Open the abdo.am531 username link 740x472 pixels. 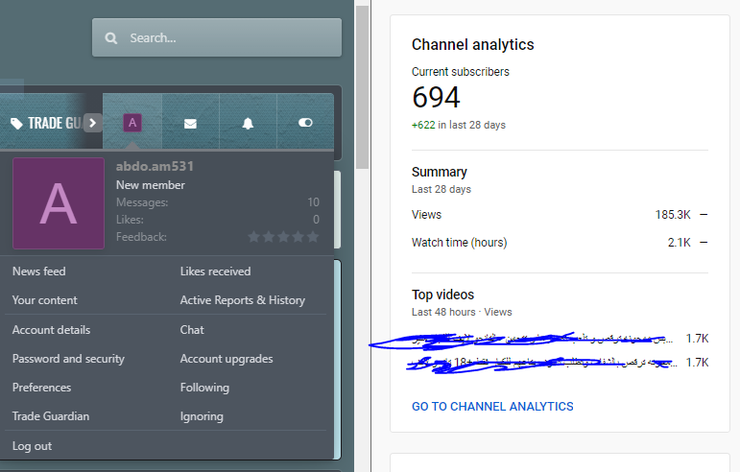click(155, 167)
